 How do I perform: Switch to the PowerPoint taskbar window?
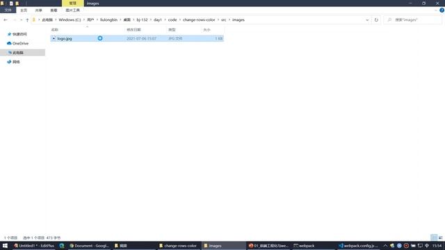[268, 246]
